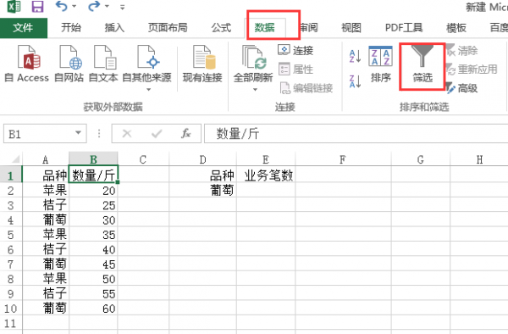Click the Redo arrow icon

click(94, 6)
